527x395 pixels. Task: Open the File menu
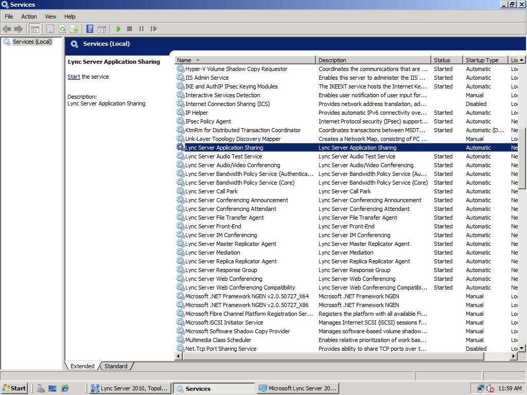tap(9, 16)
